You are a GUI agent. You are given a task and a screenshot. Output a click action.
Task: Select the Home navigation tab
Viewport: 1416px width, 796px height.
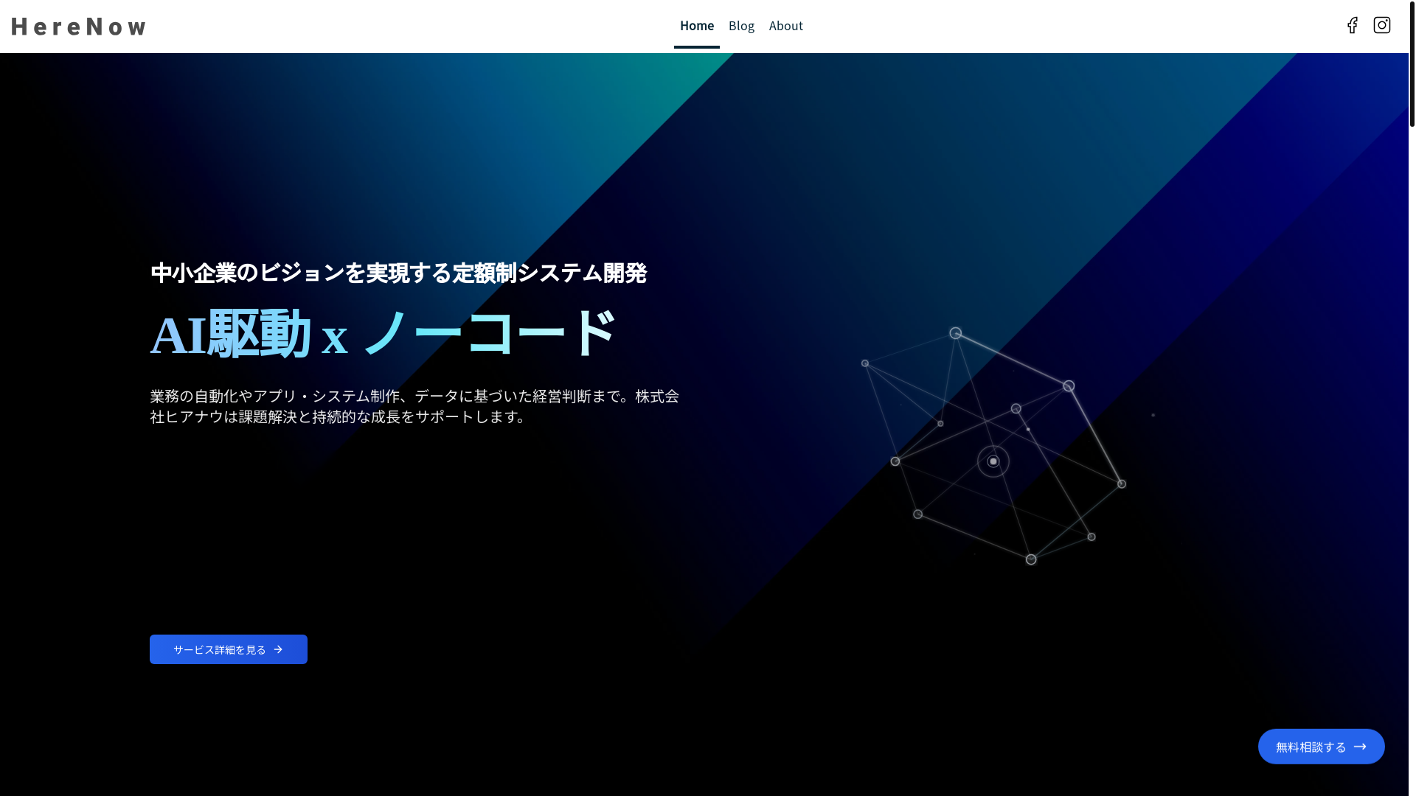tap(697, 27)
